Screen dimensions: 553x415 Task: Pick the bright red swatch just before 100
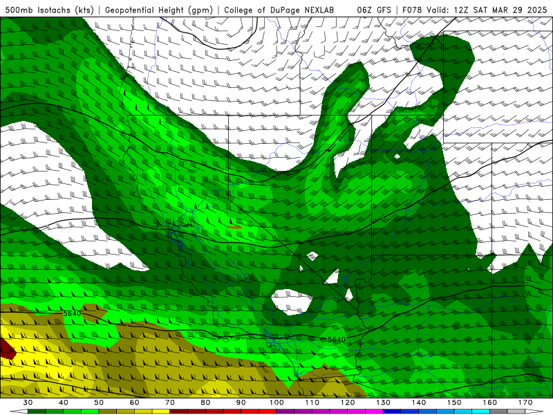pos(268,412)
